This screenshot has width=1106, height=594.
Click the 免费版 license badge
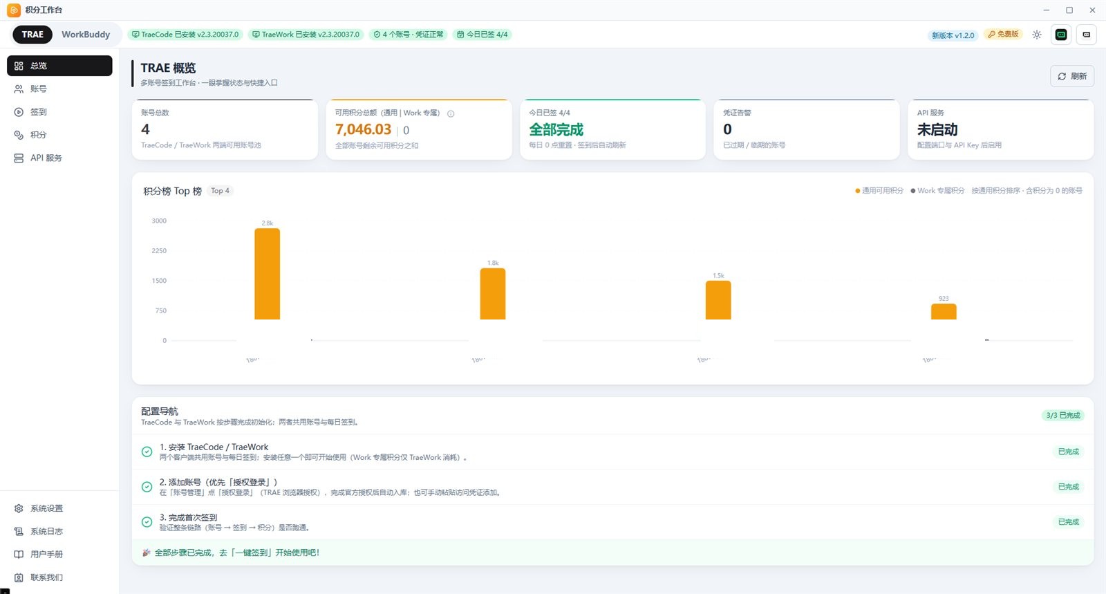coord(1003,35)
